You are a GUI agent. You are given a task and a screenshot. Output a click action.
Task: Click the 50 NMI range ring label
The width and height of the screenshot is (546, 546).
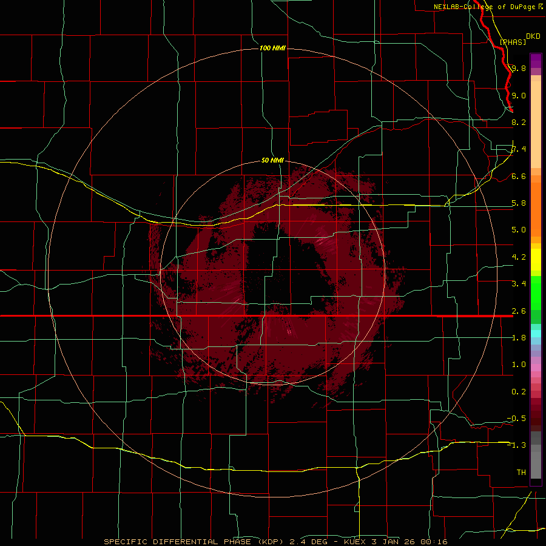(272, 160)
